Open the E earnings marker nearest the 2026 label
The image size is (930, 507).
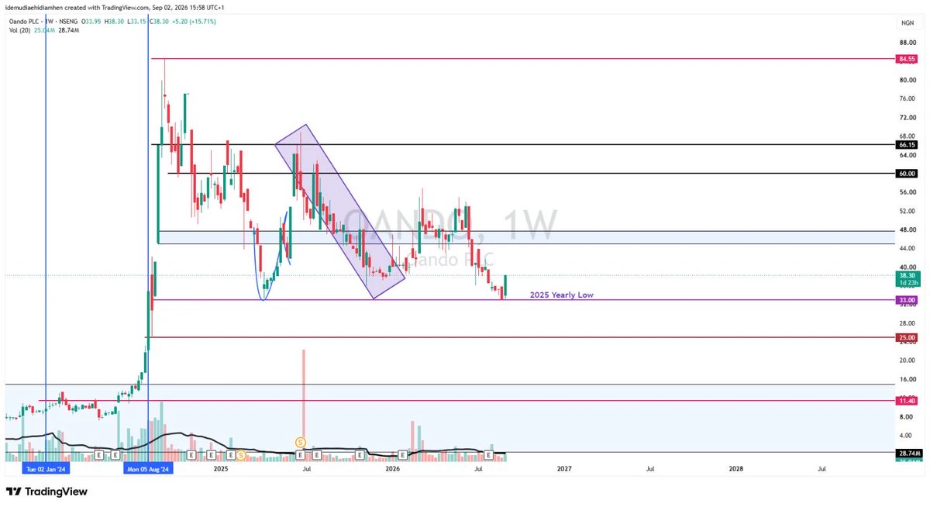pos(403,454)
